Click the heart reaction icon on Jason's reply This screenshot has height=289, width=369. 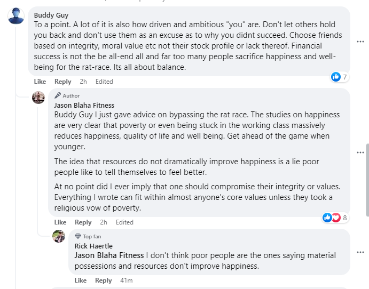pyautogui.click(x=336, y=218)
